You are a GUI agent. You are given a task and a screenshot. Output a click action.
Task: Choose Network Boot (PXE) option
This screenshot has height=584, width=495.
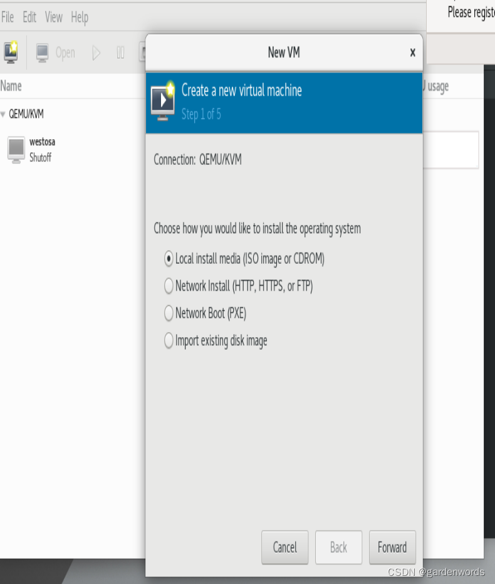coord(206,313)
